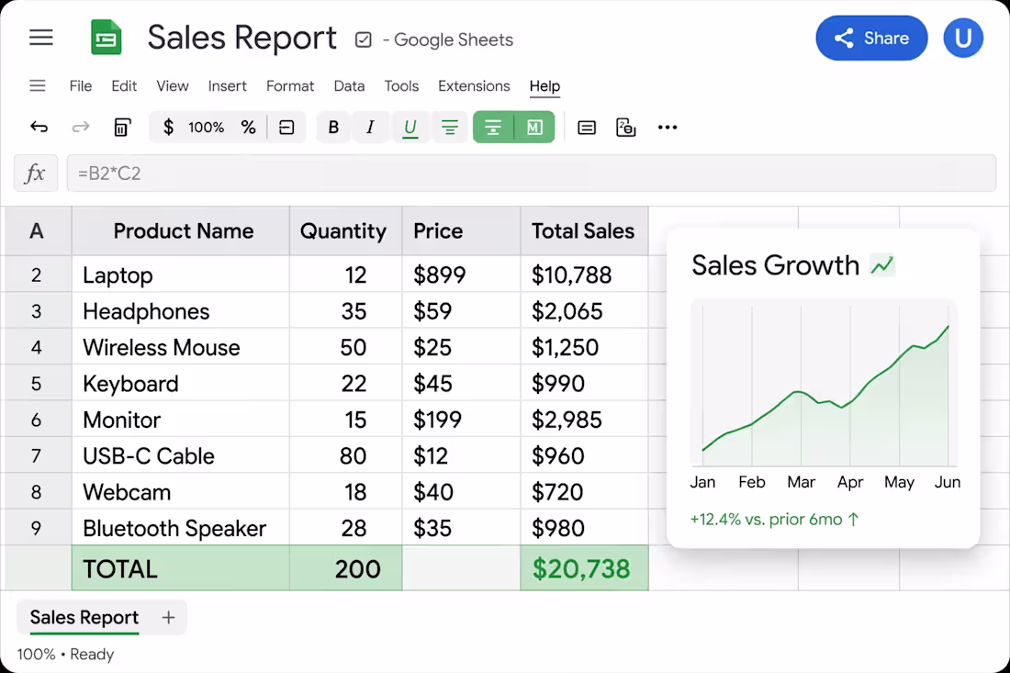
Task: Click the green M merge button
Action: [x=534, y=127]
